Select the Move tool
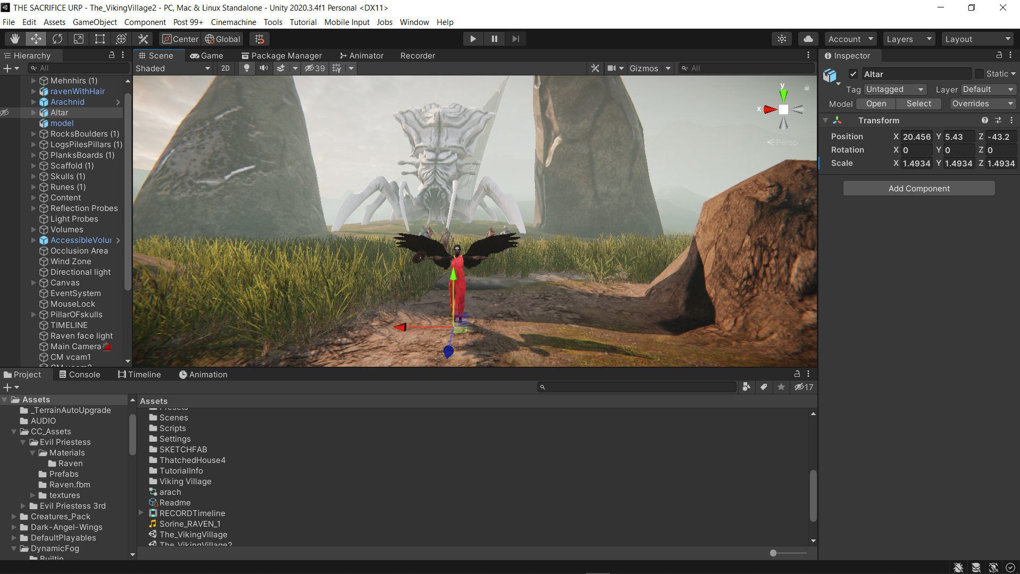 [x=36, y=39]
